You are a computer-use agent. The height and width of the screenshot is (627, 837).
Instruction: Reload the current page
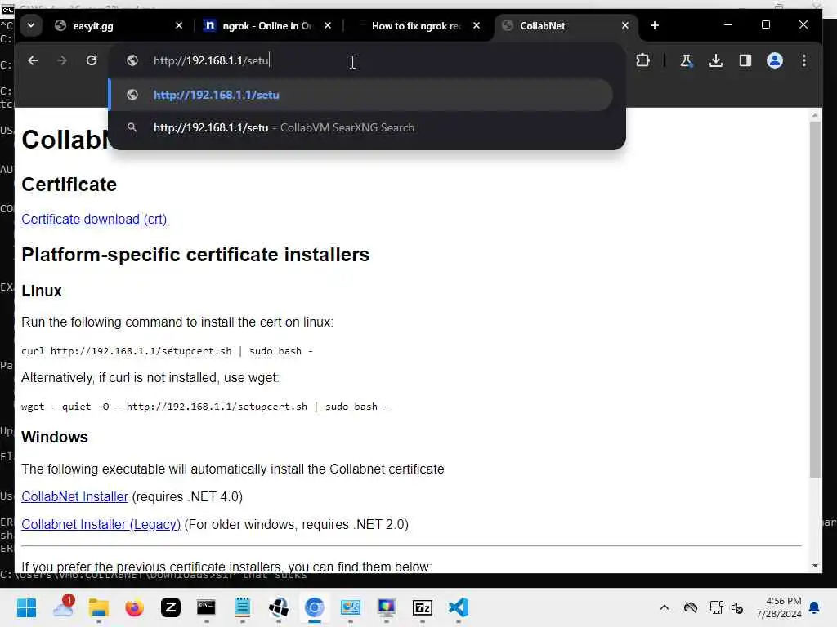tap(92, 60)
